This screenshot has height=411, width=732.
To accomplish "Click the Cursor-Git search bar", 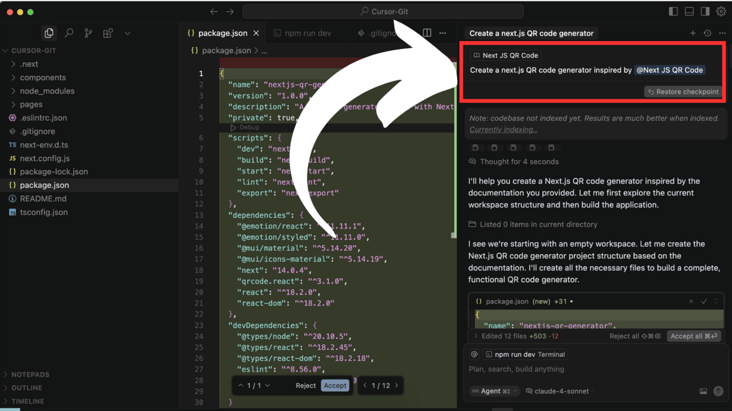I will tap(383, 11).
